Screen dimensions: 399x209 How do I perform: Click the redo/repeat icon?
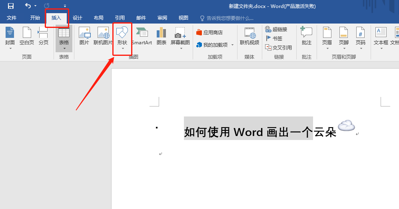click(x=46, y=6)
